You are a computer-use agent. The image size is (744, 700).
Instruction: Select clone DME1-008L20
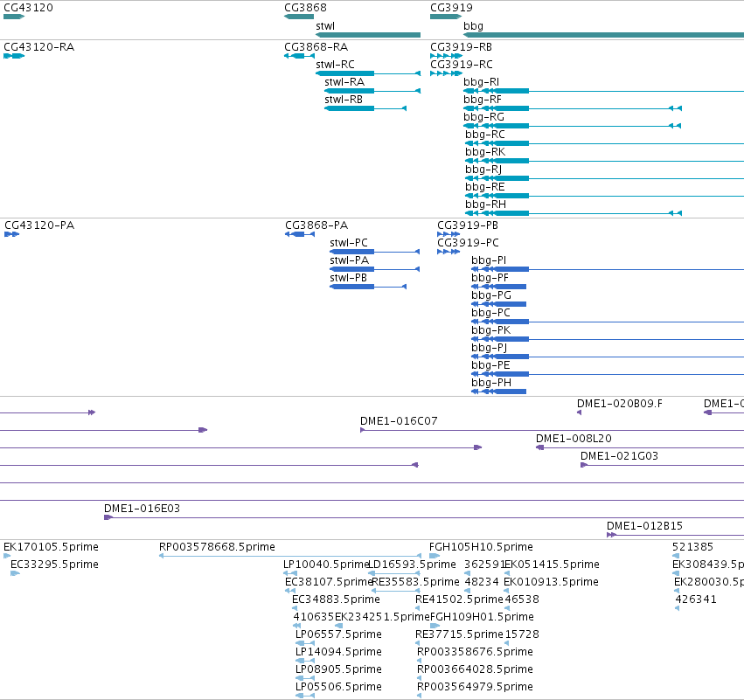click(x=640, y=447)
